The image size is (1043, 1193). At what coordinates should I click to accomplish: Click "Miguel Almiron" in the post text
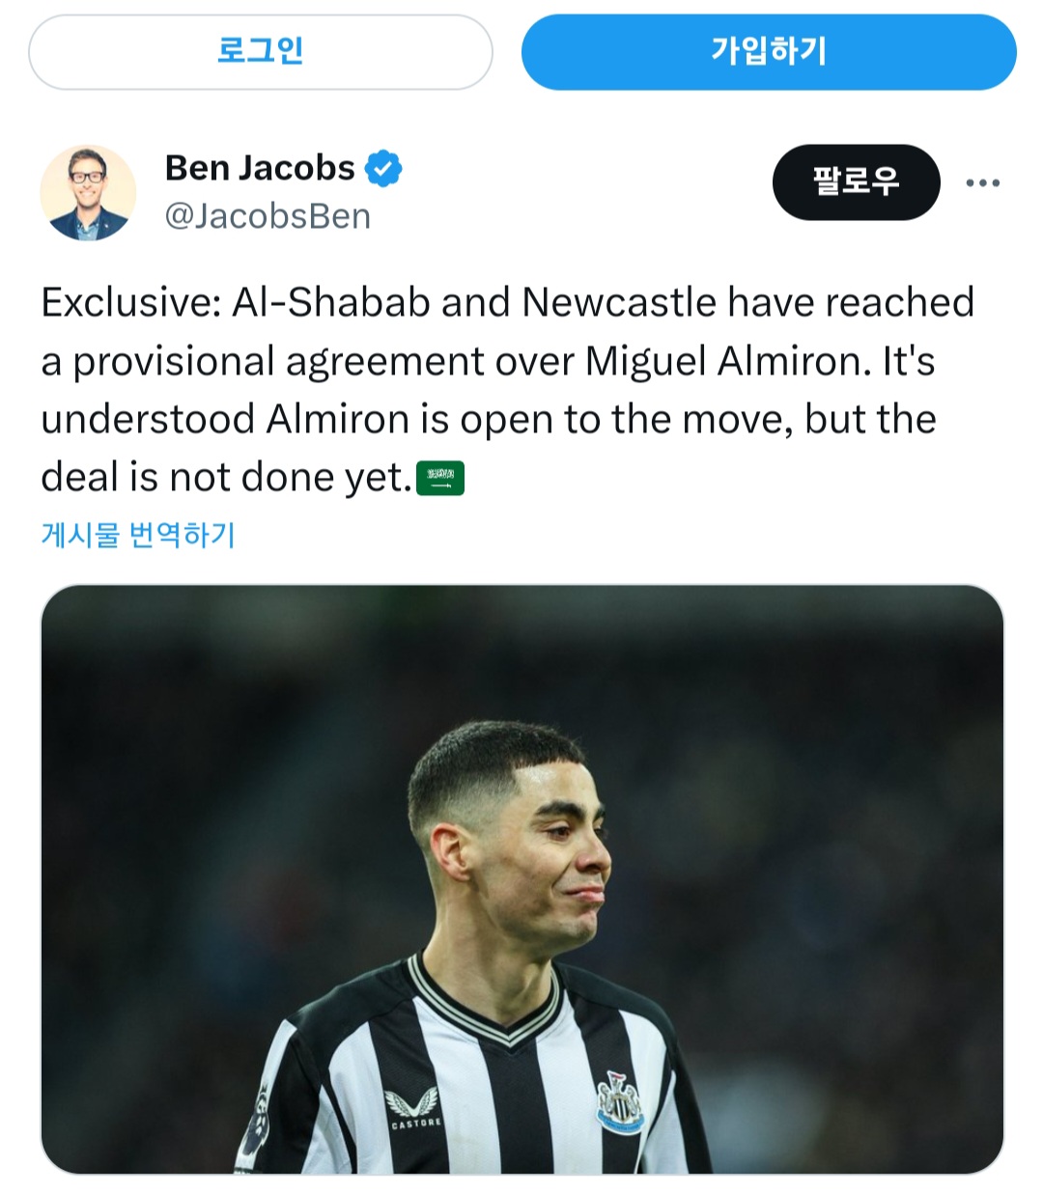pos(723,362)
